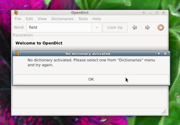This screenshot has height=125, width=180.
Task: Open the Dictionaries menu
Action: click(63, 19)
